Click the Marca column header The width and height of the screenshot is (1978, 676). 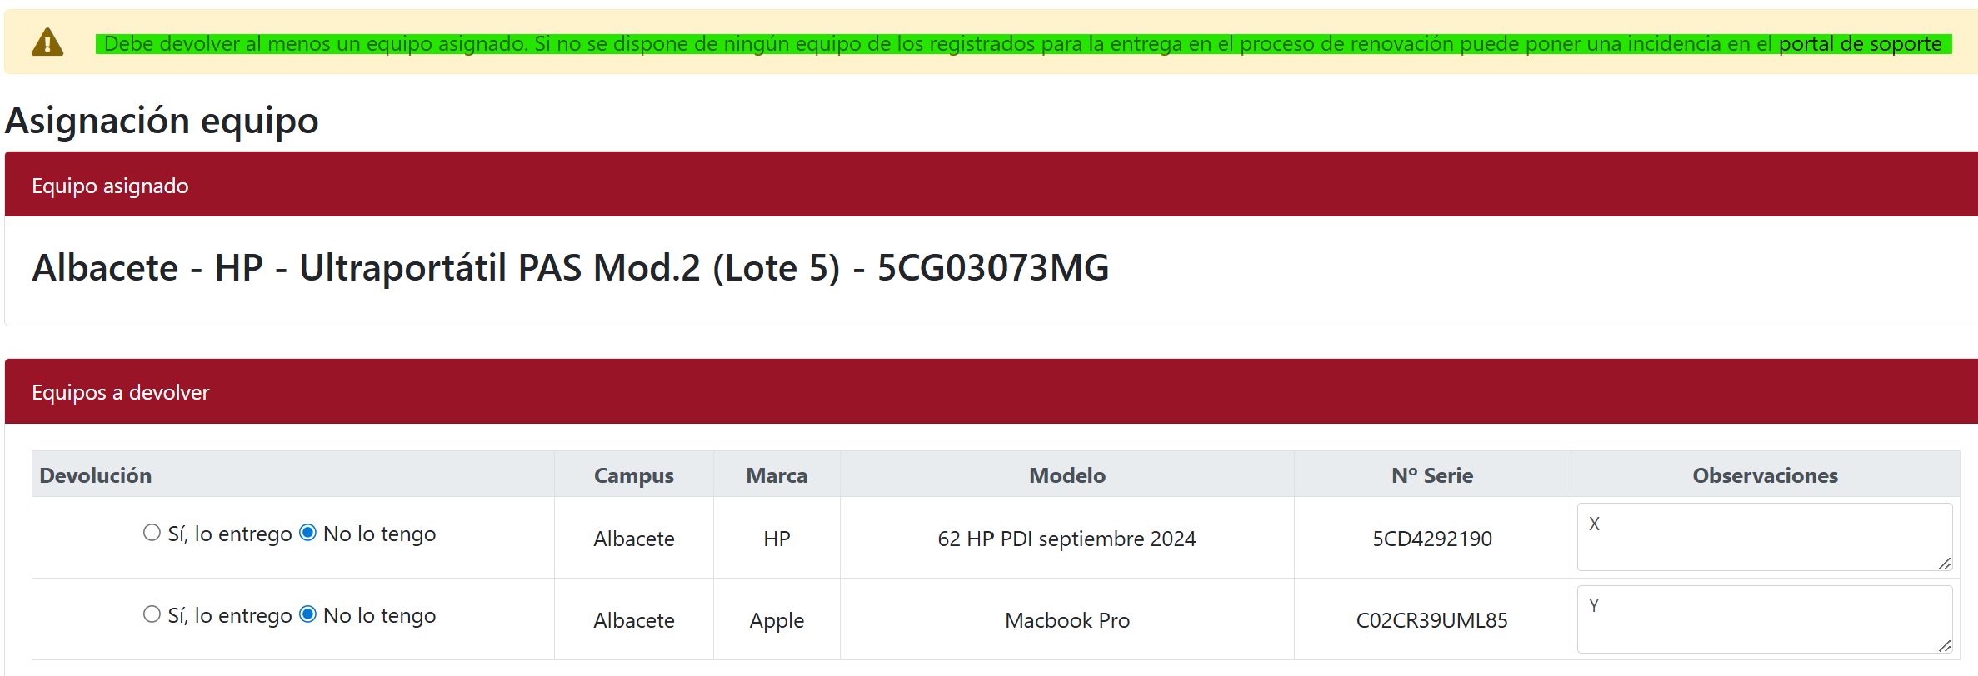tap(777, 475)
